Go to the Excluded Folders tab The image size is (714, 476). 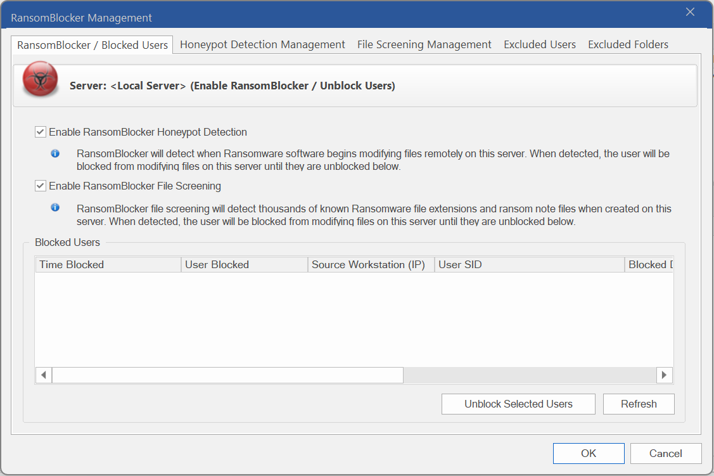tap(628, 44)
